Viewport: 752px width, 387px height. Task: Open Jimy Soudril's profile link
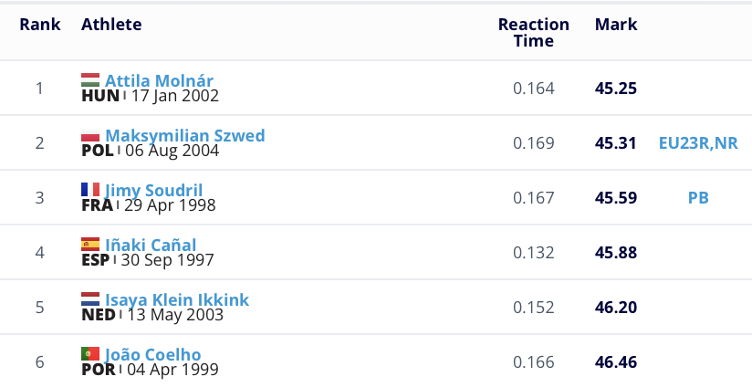[154, 190]
